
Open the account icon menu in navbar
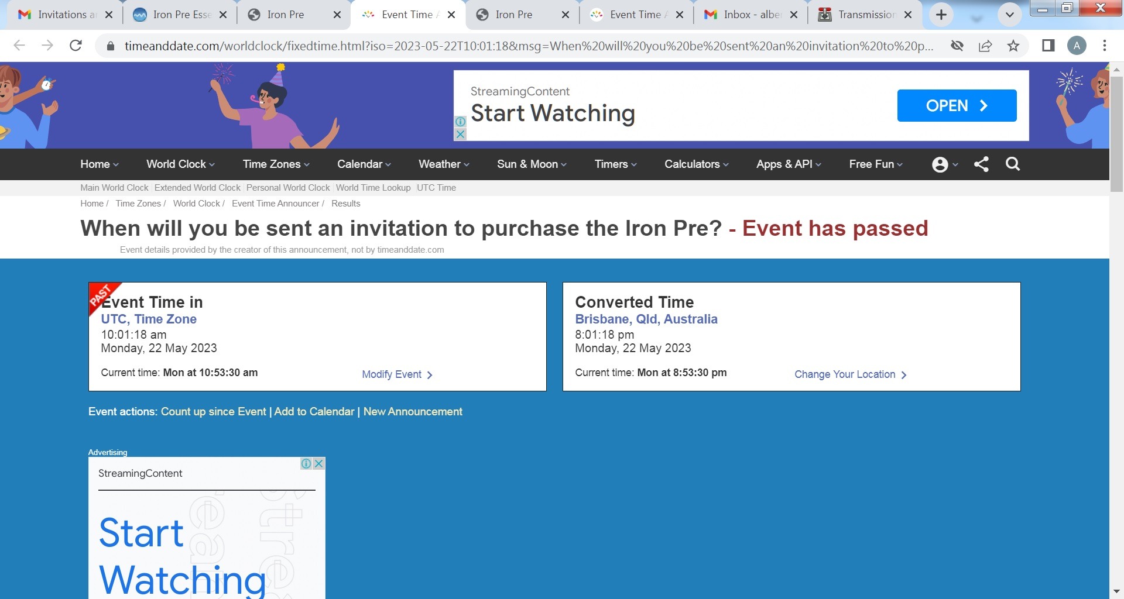pos(944,164)
